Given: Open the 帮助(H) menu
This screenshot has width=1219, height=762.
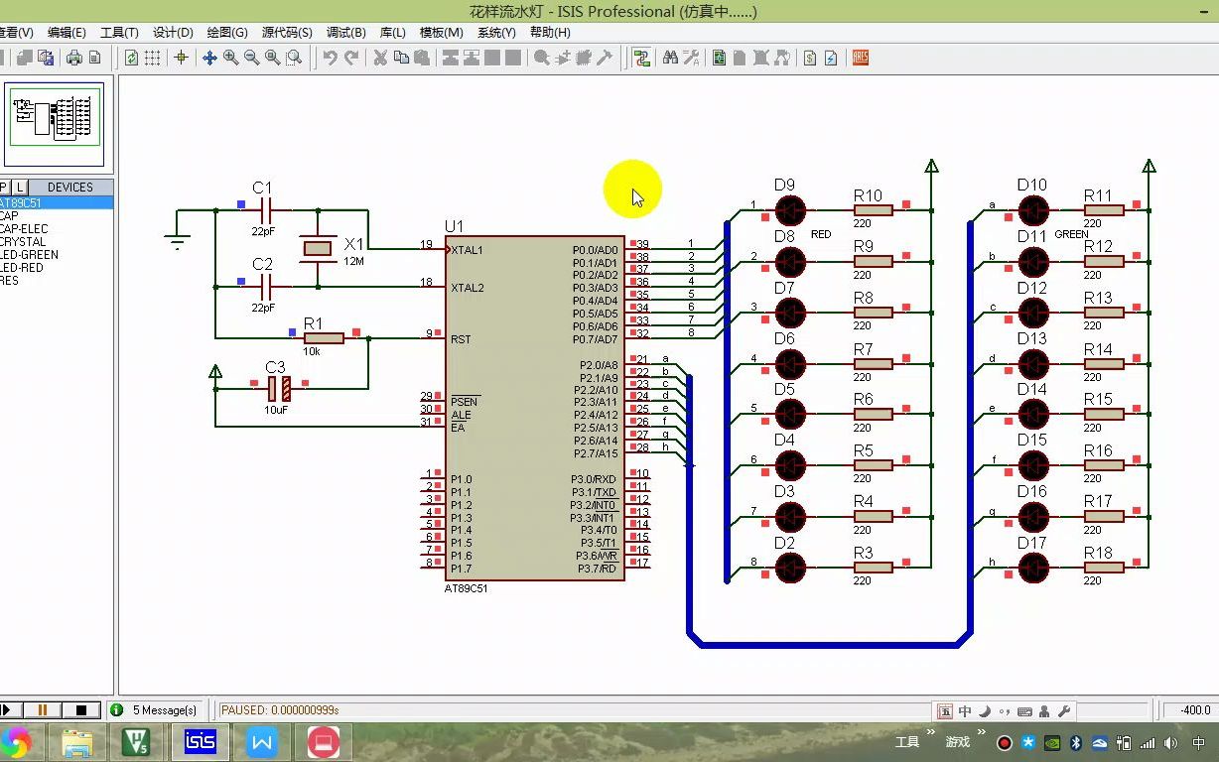Looking at the screenshot, I should tap(550, 33).
